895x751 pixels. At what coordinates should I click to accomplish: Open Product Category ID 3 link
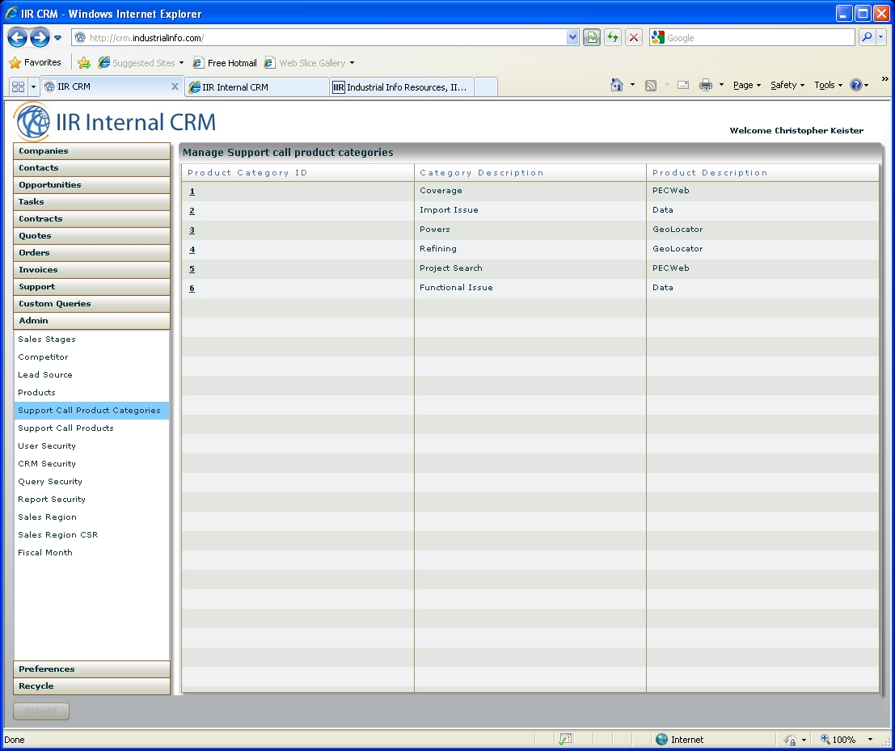[x=192, y=230]
